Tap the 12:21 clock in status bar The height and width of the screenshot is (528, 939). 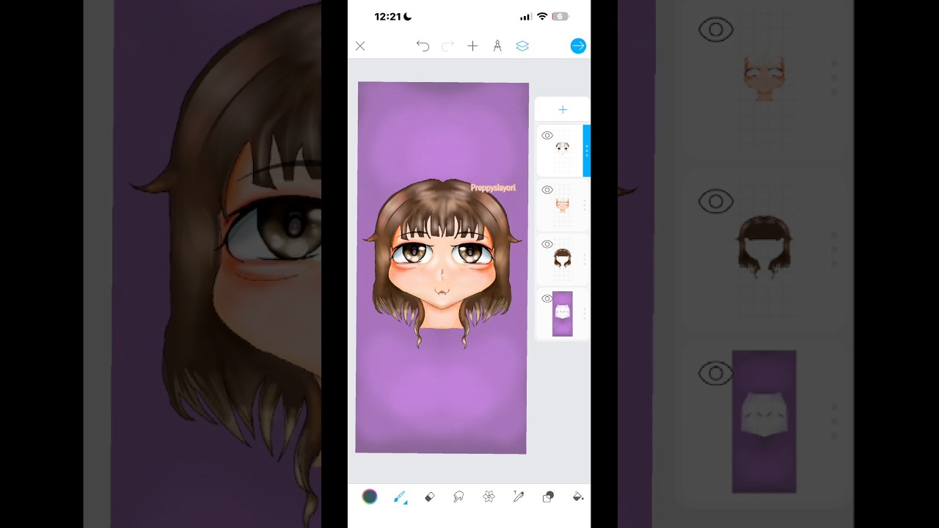[x=388, y=16]
